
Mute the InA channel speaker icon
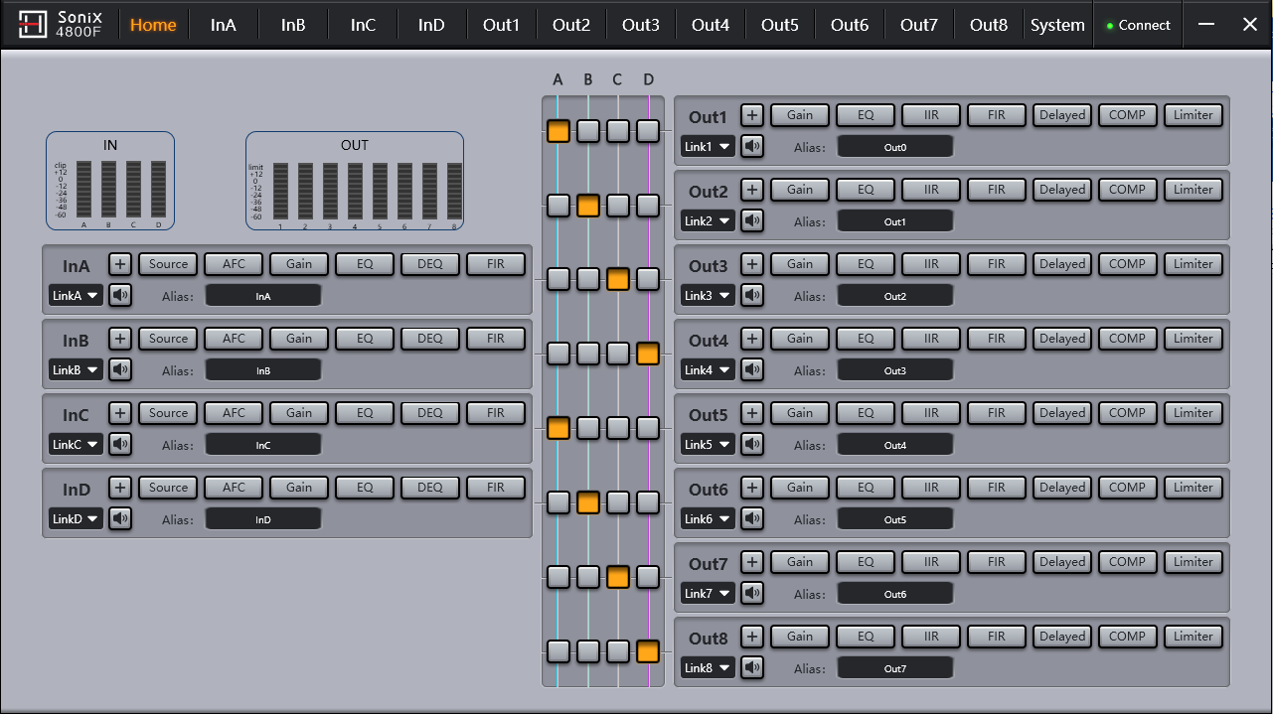120,295
